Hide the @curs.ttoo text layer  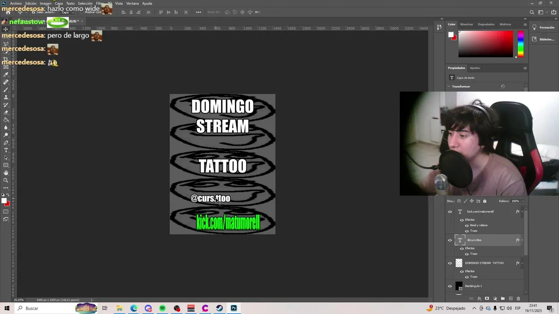450,240
